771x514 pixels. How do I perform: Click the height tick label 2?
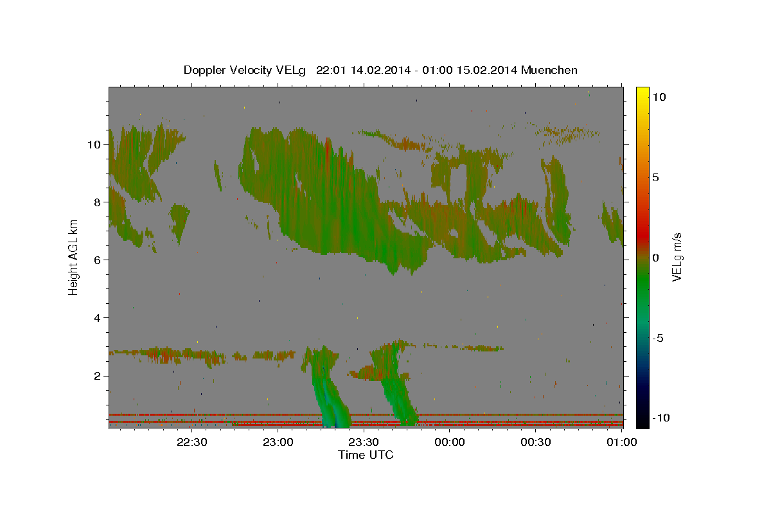click(99, 376)
